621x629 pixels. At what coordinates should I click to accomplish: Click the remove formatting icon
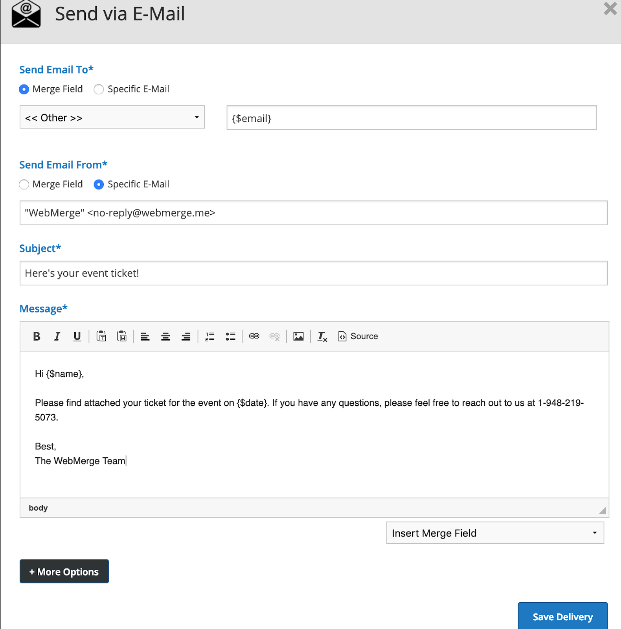(322, 337)
